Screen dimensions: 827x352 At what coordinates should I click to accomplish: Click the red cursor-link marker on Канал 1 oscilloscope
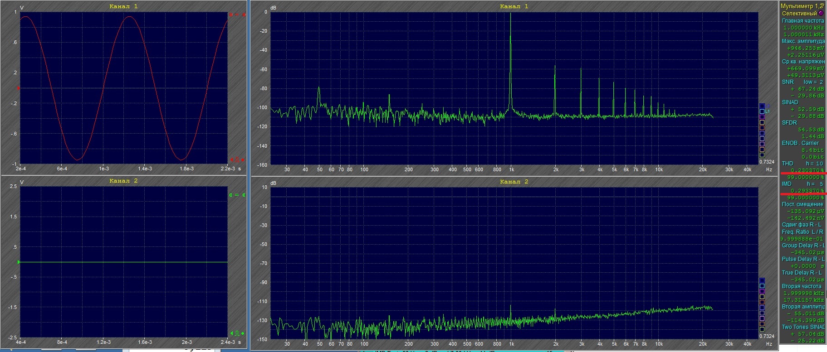point(237,14)
